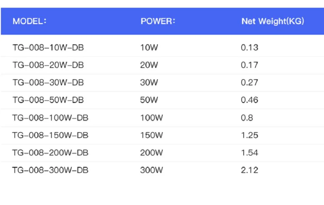Select the 0.13 net weight cell

(249, 48)
